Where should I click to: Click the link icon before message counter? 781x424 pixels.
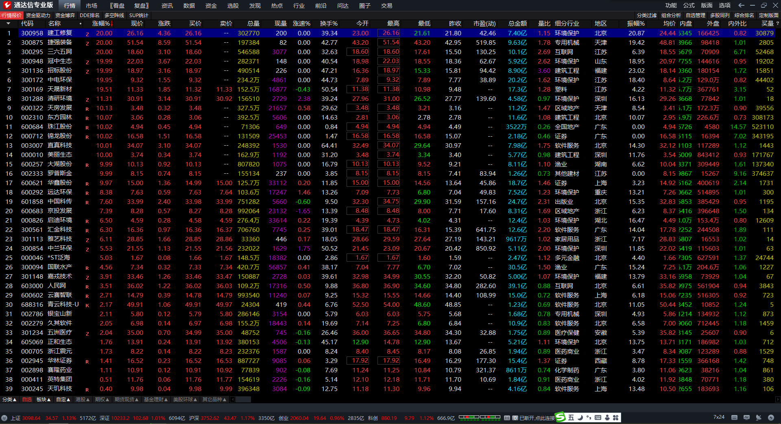(507, 418)
